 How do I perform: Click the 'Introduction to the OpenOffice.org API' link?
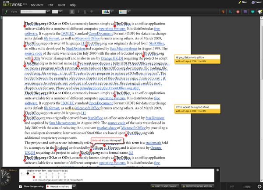(110, 89)
